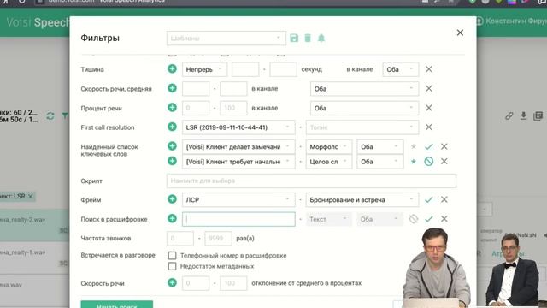Screen dimensions: 547x308
Task: Open Фрейм ЛСР dropdown
Action: 238,199
